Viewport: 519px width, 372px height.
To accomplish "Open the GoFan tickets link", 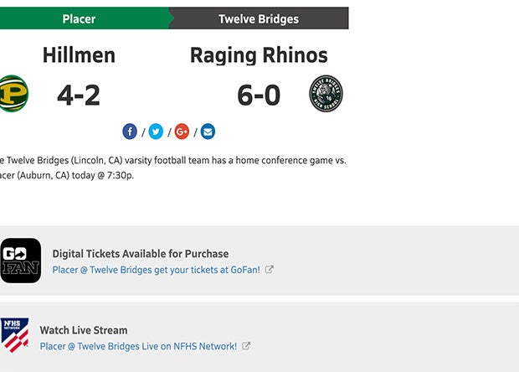I will [156, 270].
